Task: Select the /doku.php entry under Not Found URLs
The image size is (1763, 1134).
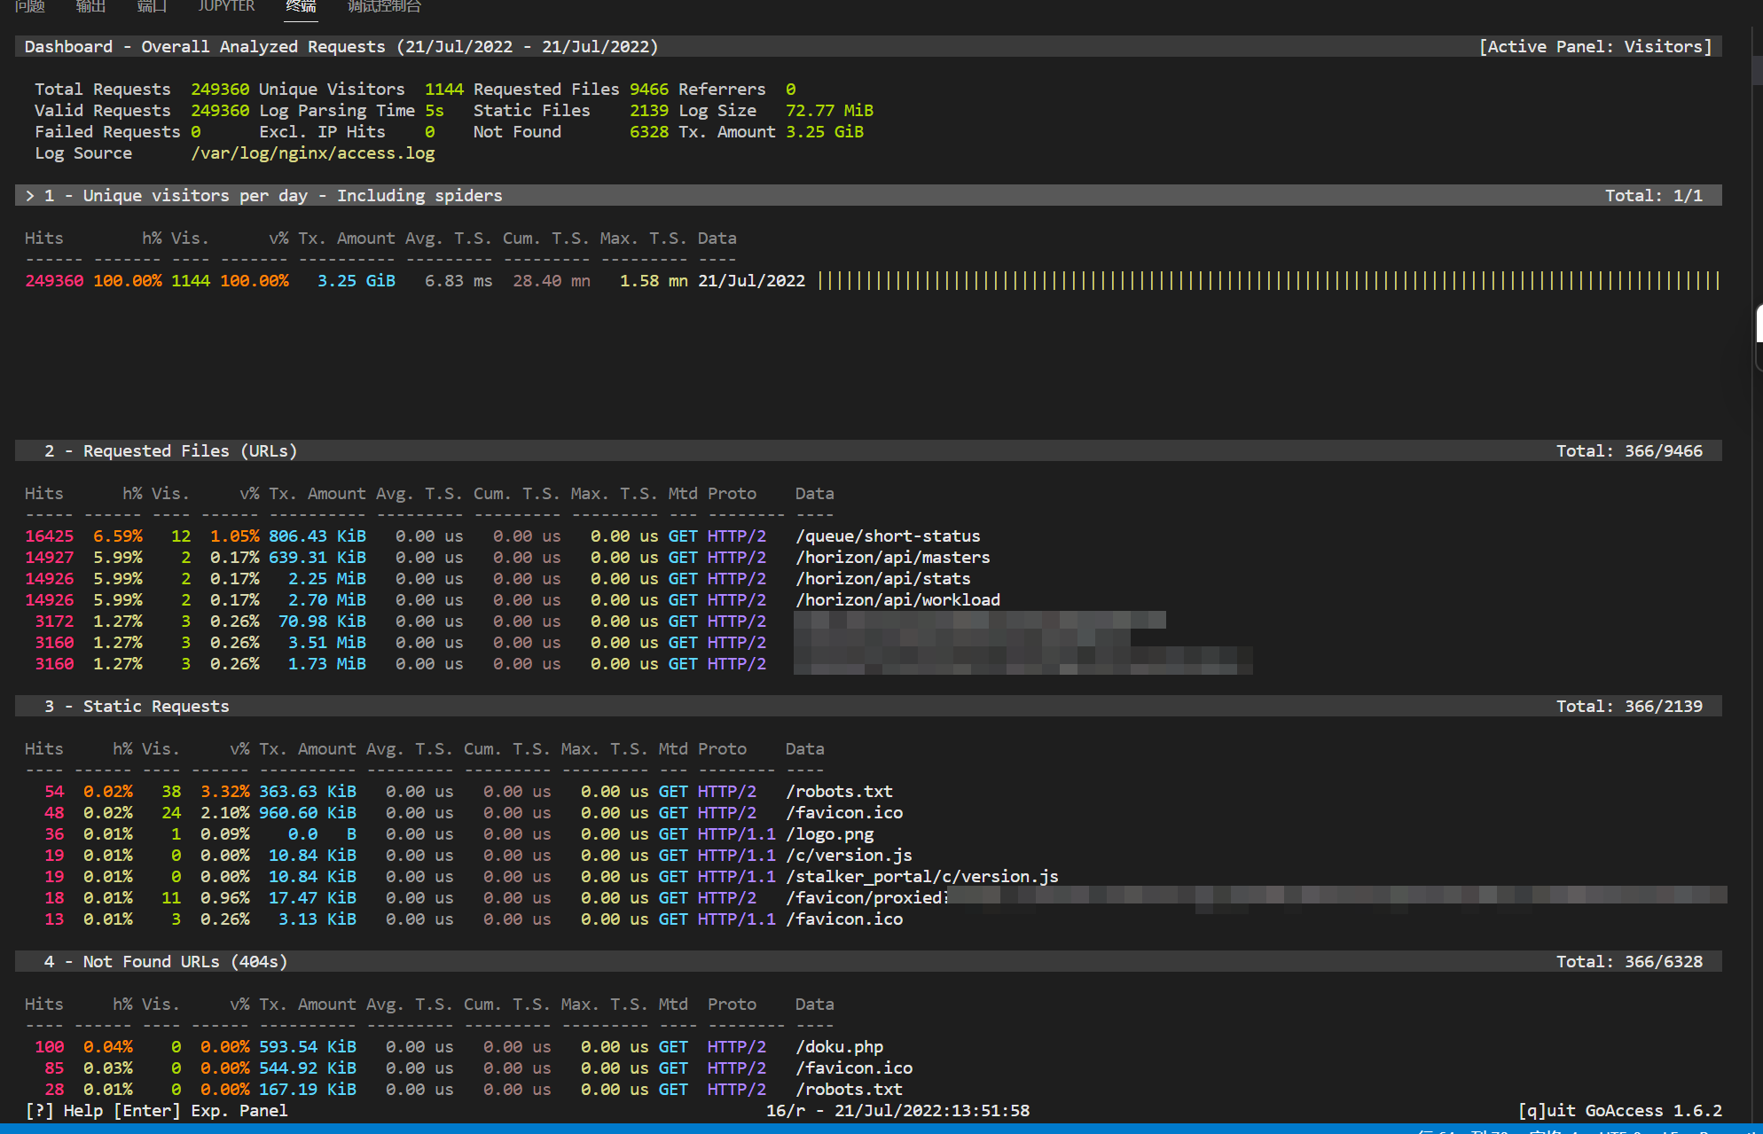Action: tap(837, 1046)
